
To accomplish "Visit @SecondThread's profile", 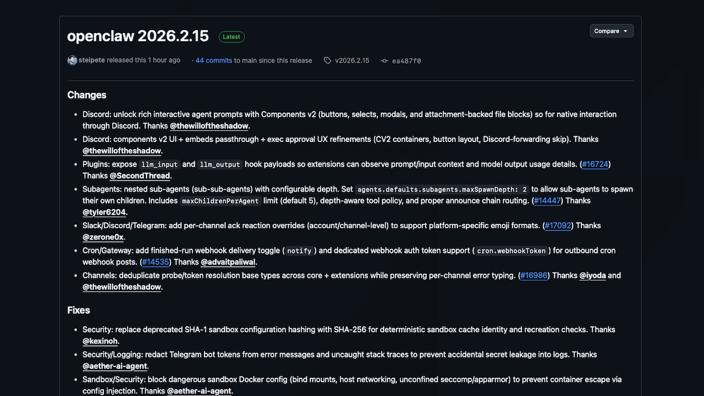I will 140,175.
